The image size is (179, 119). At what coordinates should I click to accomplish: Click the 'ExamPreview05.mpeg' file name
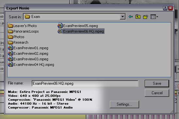pos(80,26)
